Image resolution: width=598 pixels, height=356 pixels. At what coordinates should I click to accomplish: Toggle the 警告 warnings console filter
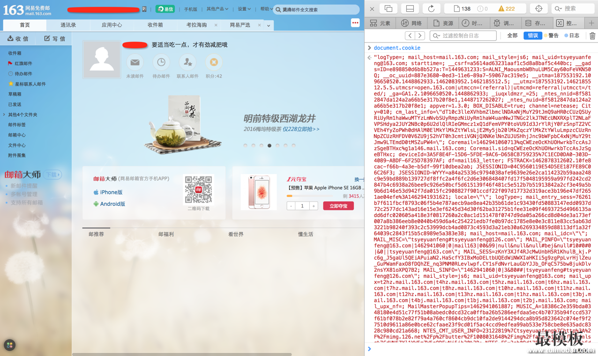tap(552, 36)
